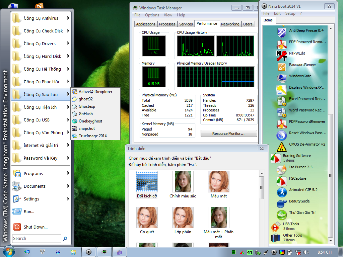Viewport: 343px width, 257px height.
Task: Expand Công Cụ Hard Disk submenu
Action: click(41, 56)
